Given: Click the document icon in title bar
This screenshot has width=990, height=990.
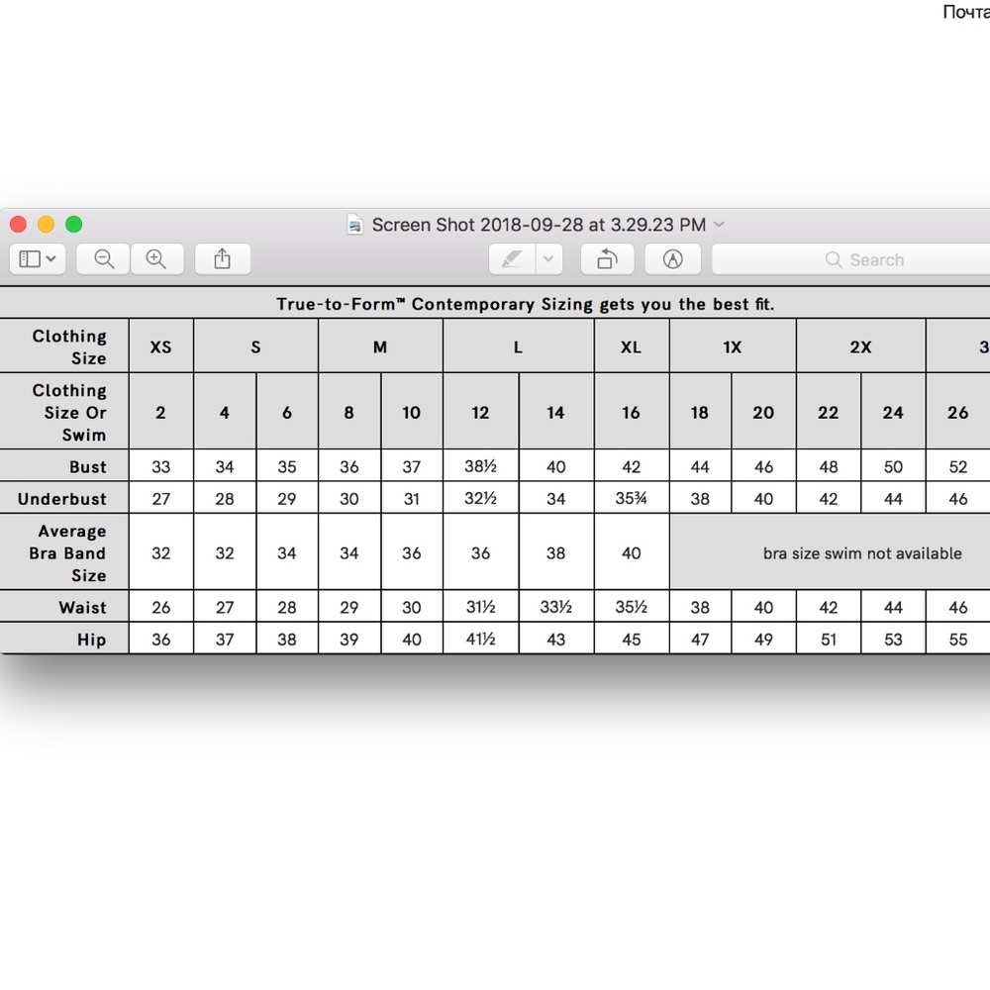Looking at the screenshot, I should pyautogui.click(x=355, y=224).
